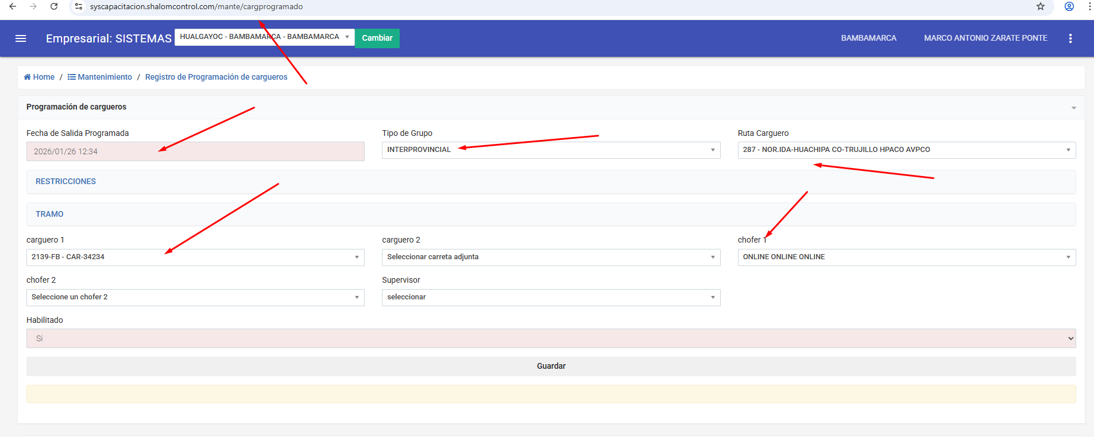Choose a carreta in carguero 2 dropdown
Screen dimensions: 1094x437
pyautogui.click(x=550, y=257)
